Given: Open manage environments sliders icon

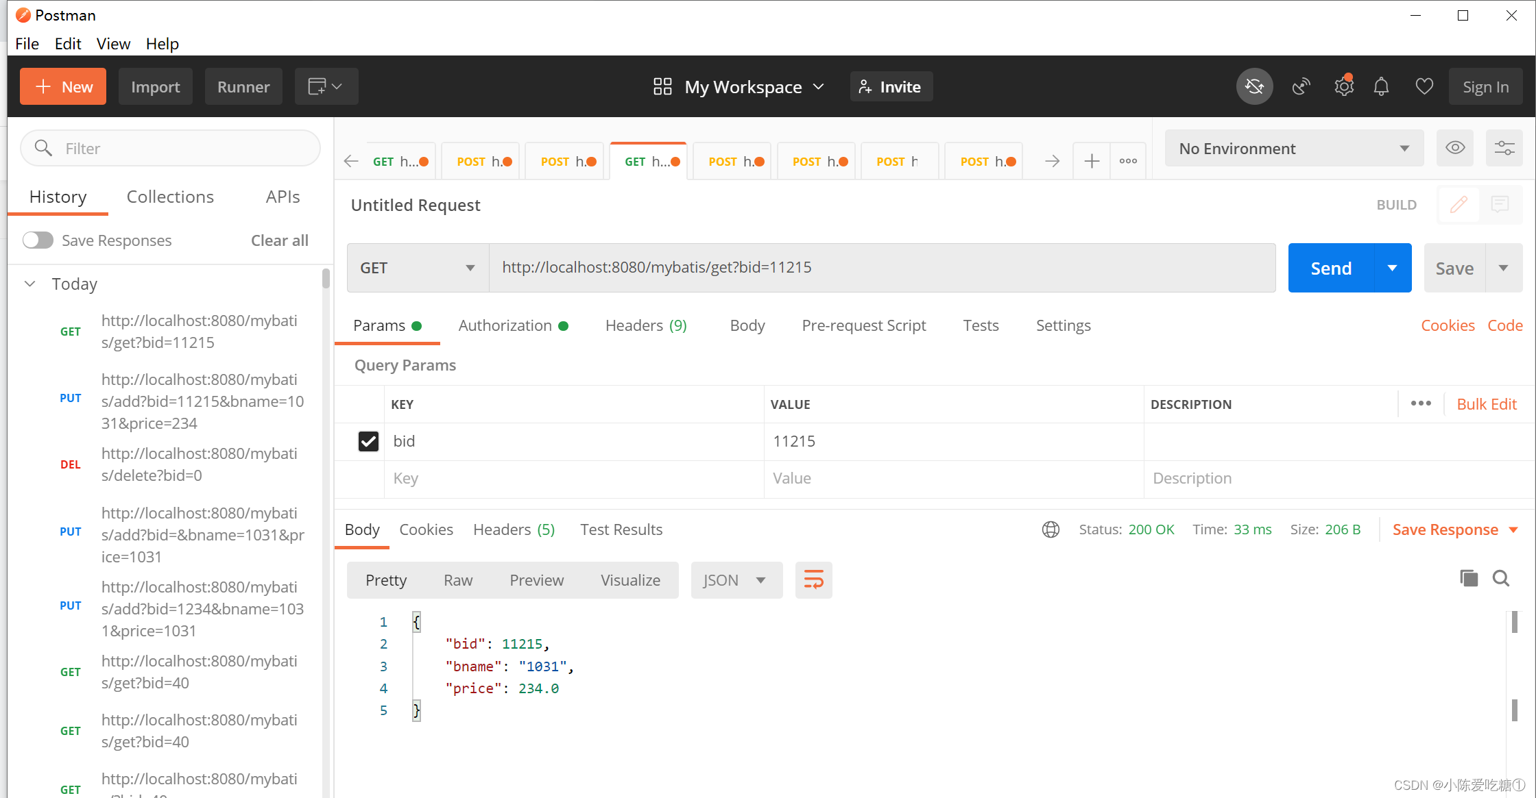Looking at the screenshot, I should coord(1504,148).
